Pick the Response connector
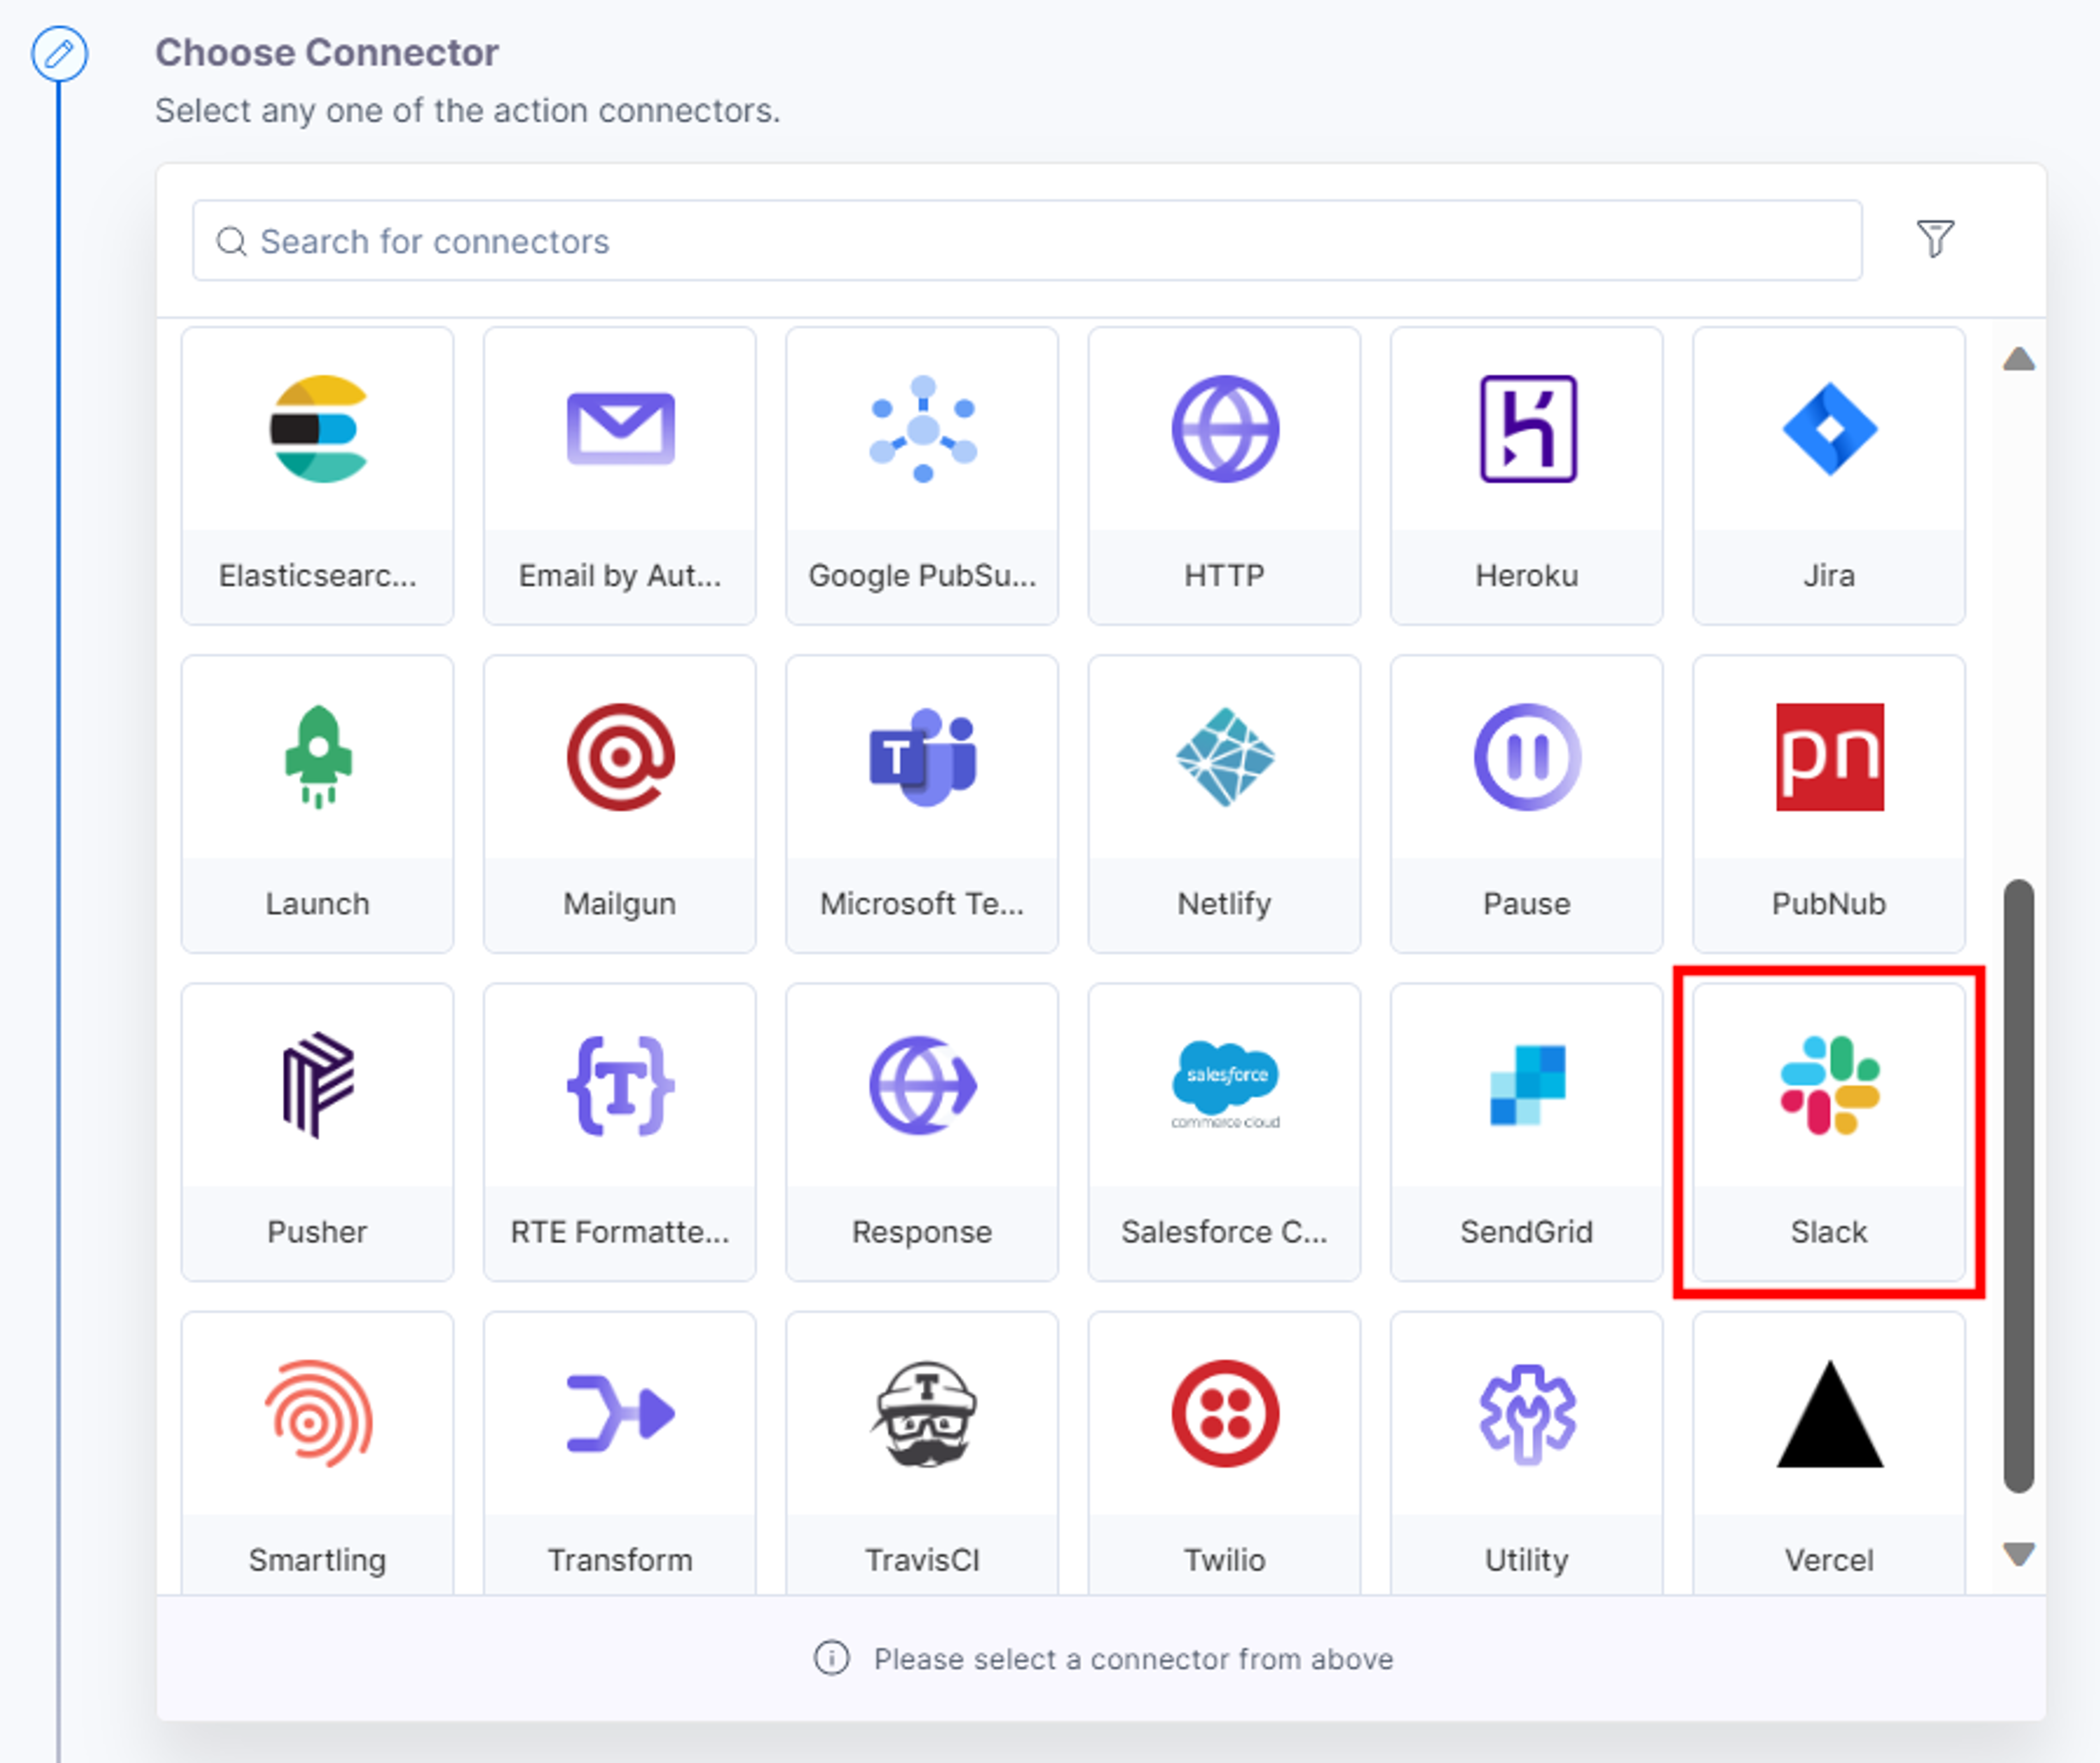2100x1763 pixels. pos(922,1132)
